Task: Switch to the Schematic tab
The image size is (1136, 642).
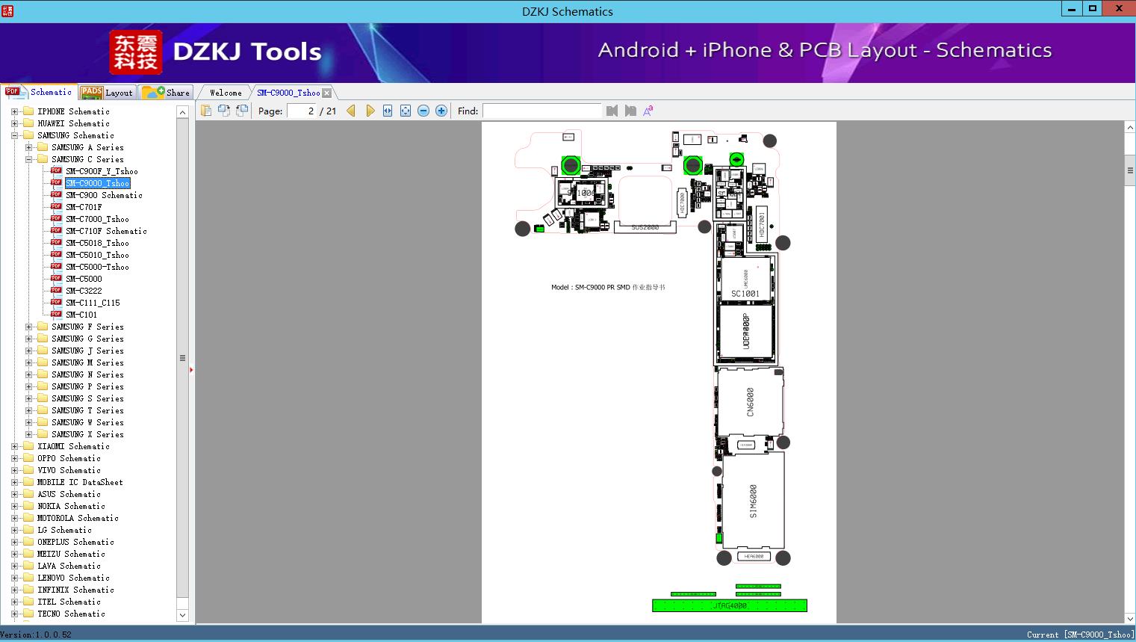Action: pyautogui.click(x=39, y=92)
